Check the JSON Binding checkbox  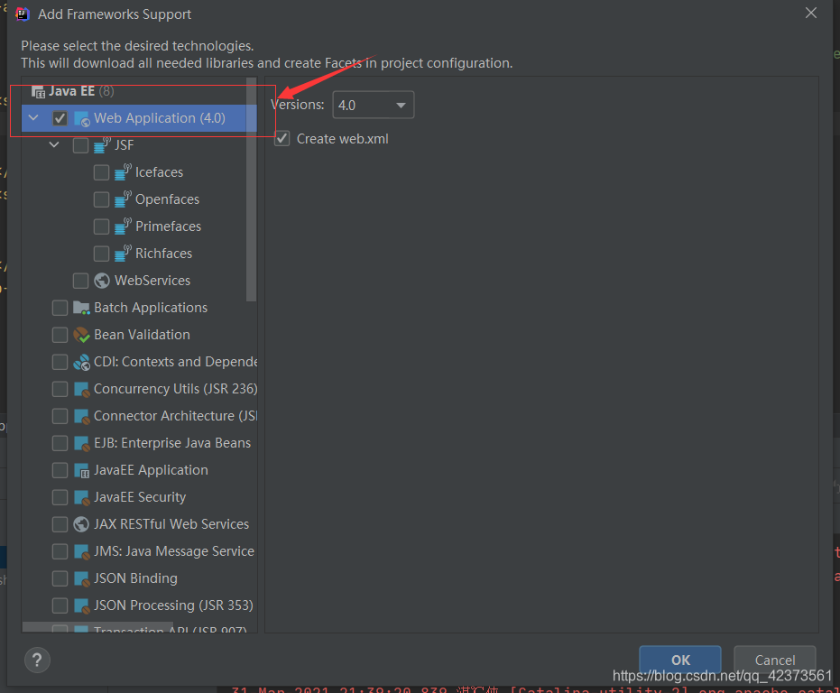(x=60, y=578)
